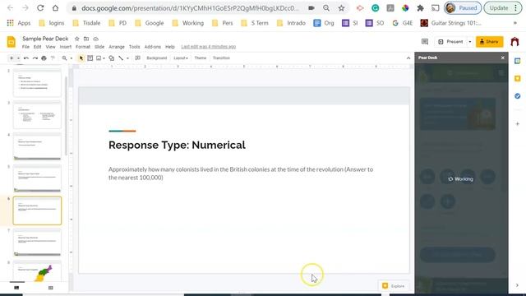Open the Add-ons menu
The image size is (526, 296).
[153, 47]
